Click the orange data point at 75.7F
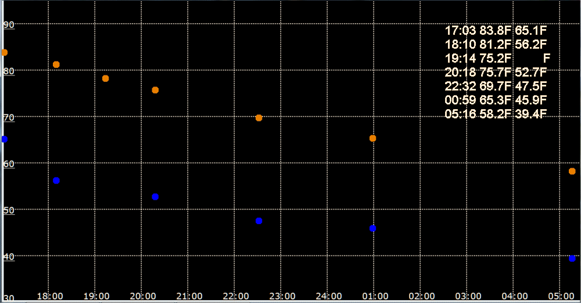The width and height of the screenshot is (581, 303). (155, 90)
